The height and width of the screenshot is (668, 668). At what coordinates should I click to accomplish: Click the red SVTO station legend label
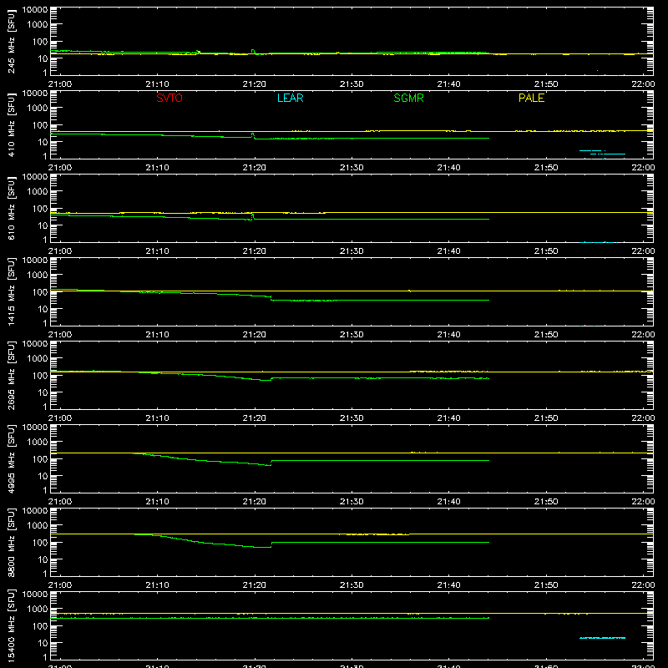tap(170, 98)
